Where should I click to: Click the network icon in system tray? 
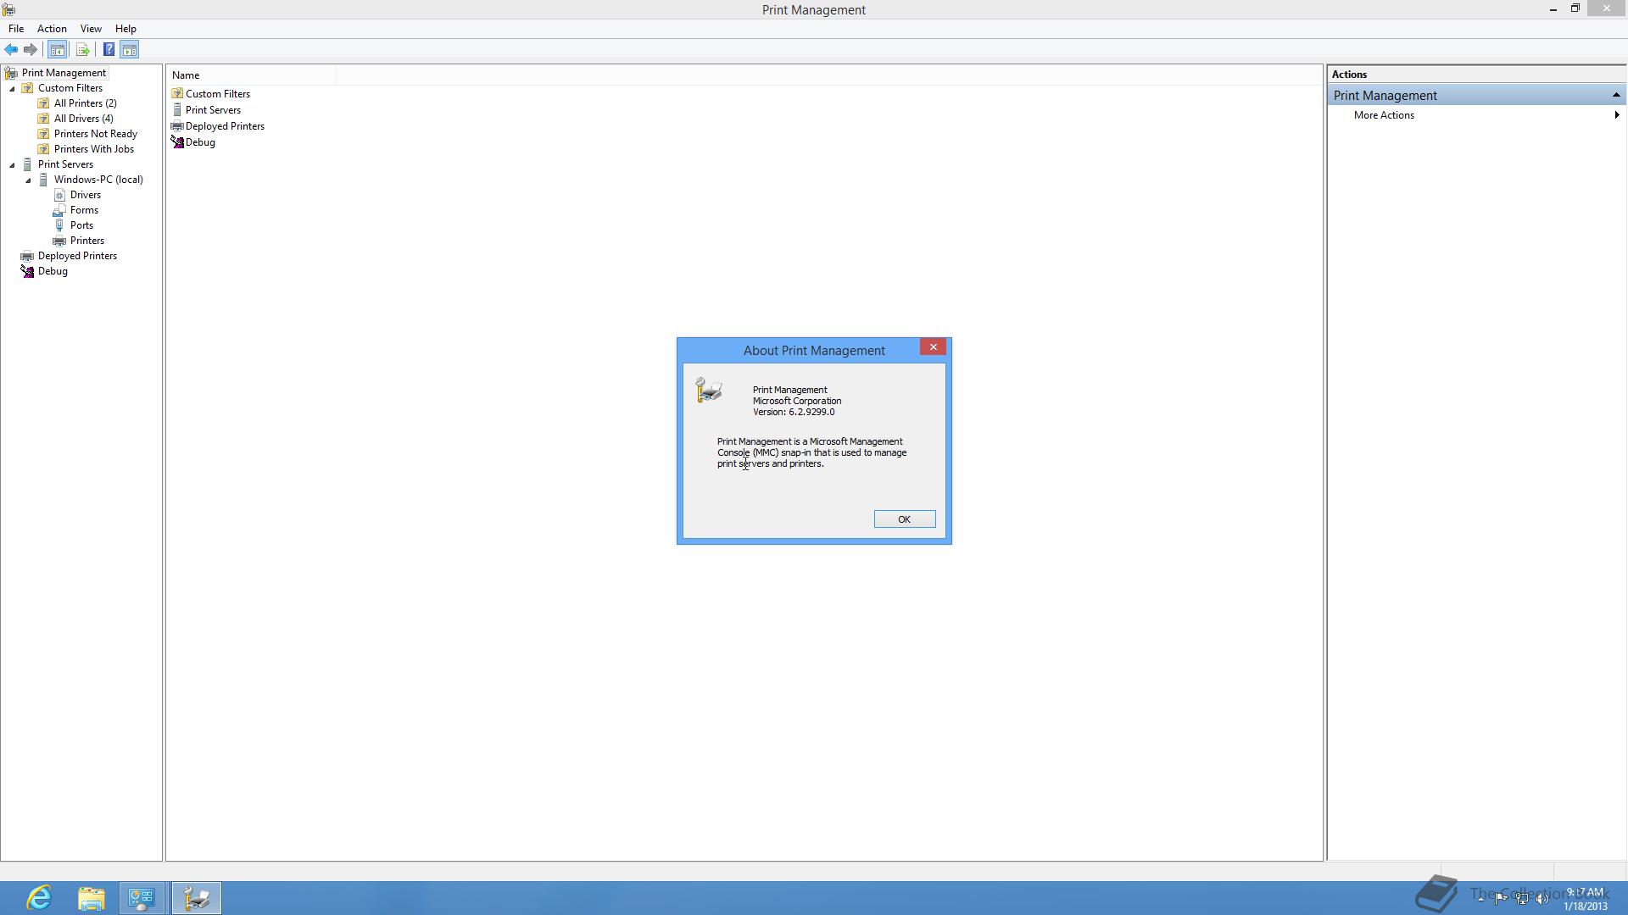point(1522,899)
